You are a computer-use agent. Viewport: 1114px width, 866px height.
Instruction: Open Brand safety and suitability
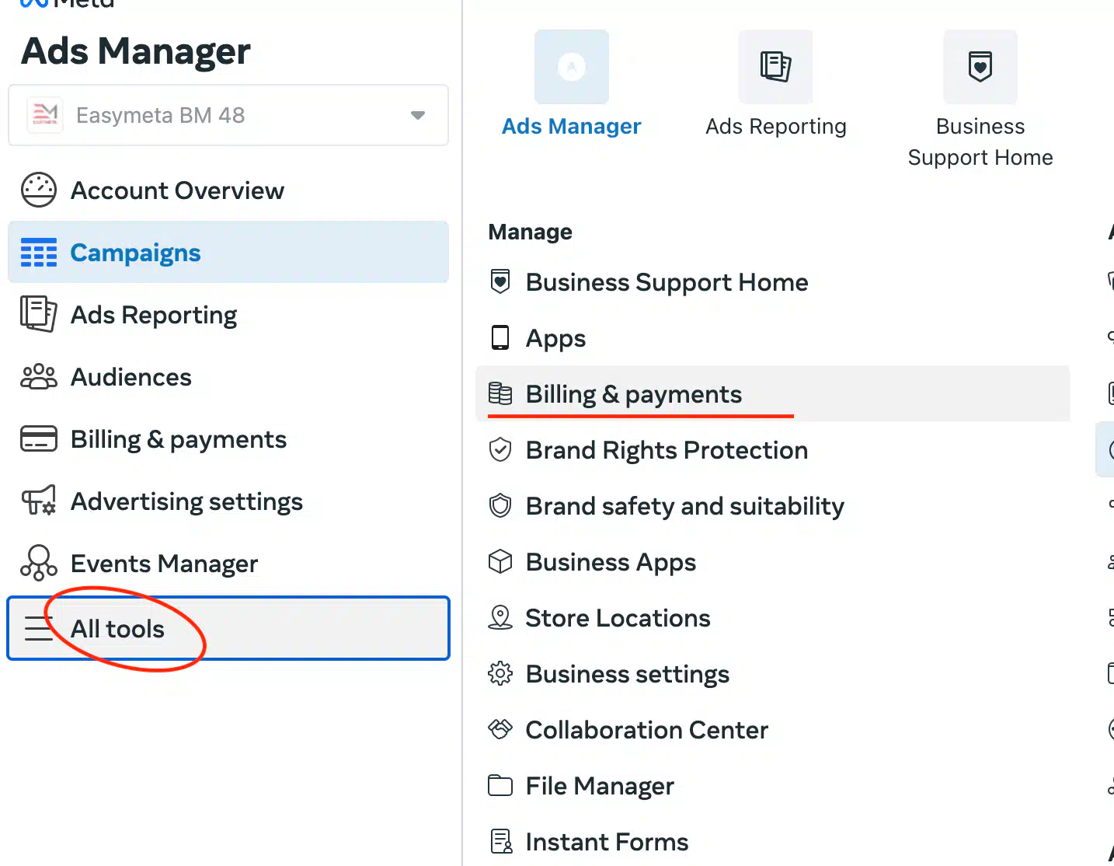[x=773, y=505]
